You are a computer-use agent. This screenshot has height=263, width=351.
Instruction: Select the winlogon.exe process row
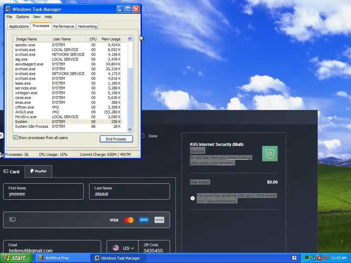click(x=68, y=93)
